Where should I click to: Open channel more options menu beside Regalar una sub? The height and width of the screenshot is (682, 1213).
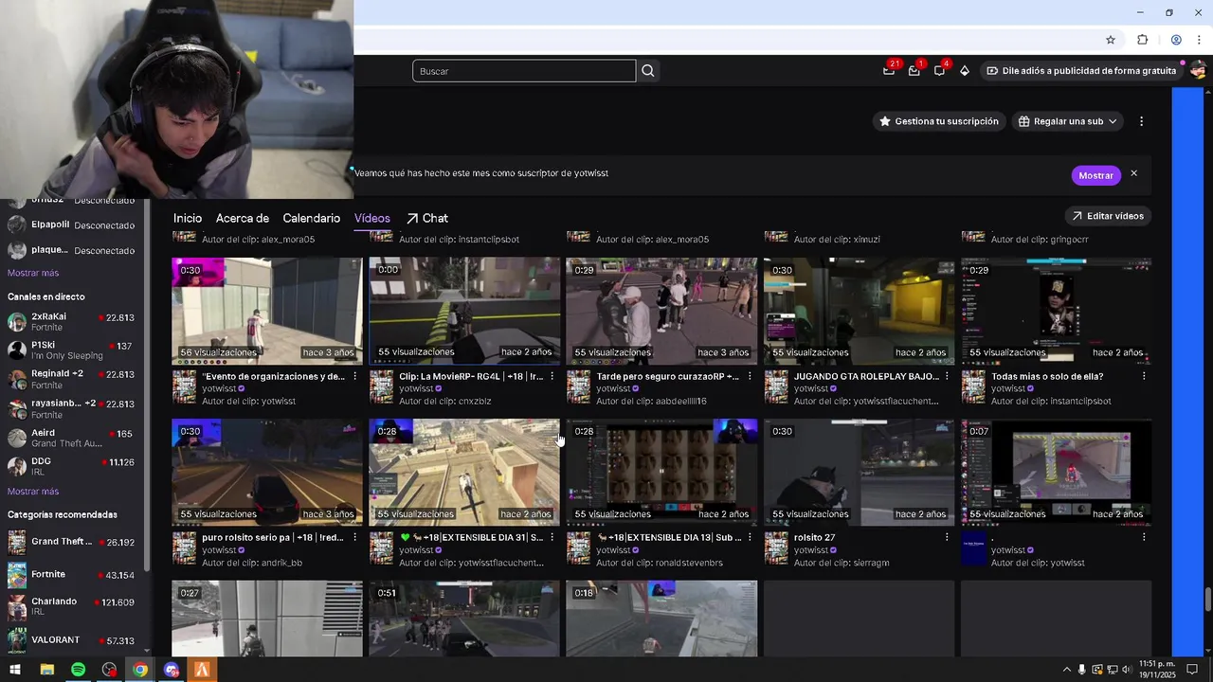(x=1141, y=121)
